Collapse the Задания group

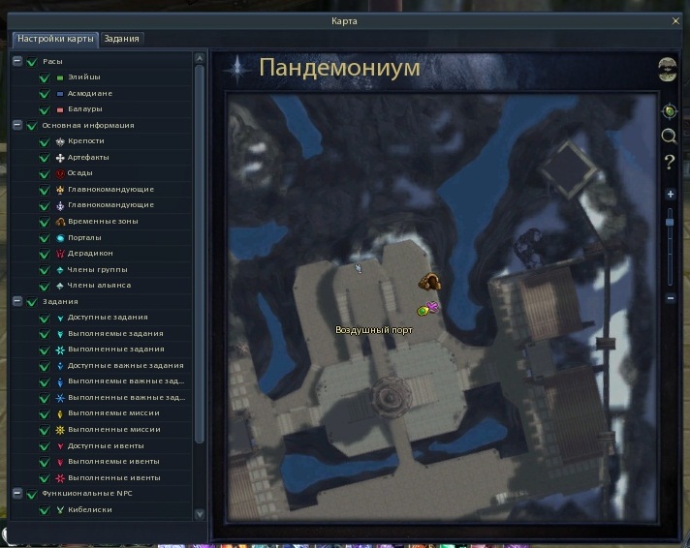coord(17,301)
